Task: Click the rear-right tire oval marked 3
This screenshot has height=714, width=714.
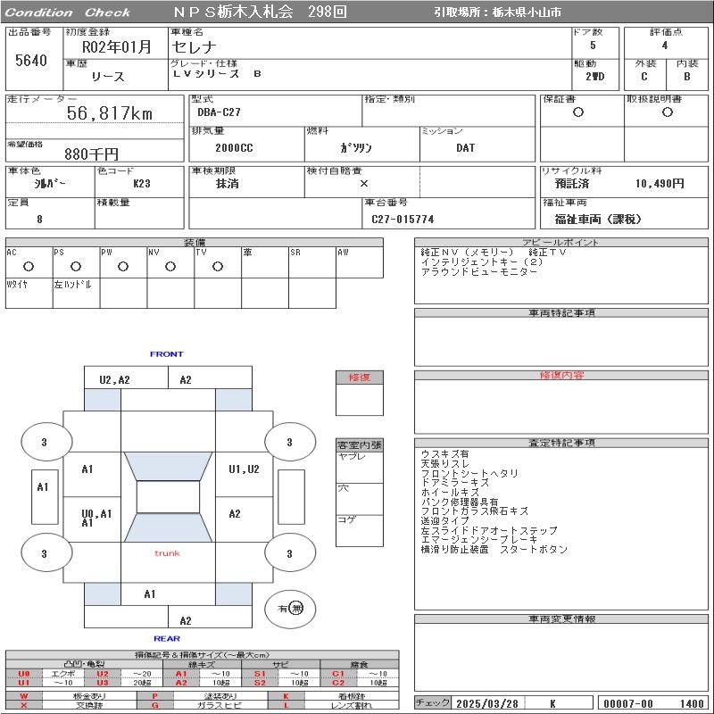Action: pyautogui.click(x=290, y=553)
